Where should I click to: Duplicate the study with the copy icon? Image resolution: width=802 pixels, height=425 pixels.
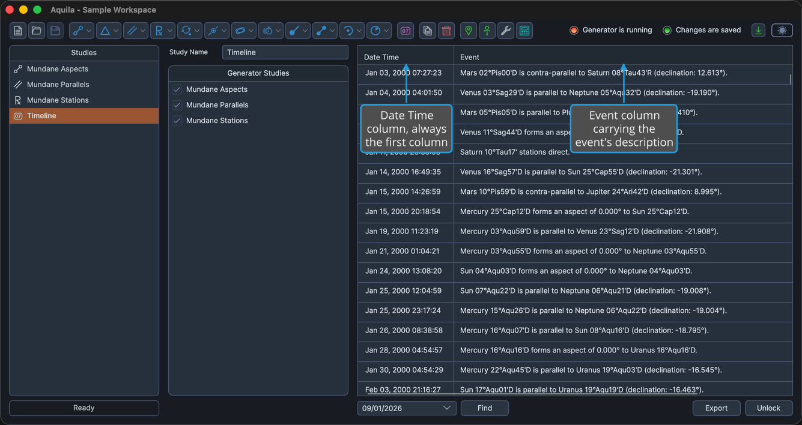[x=428, y=31]
